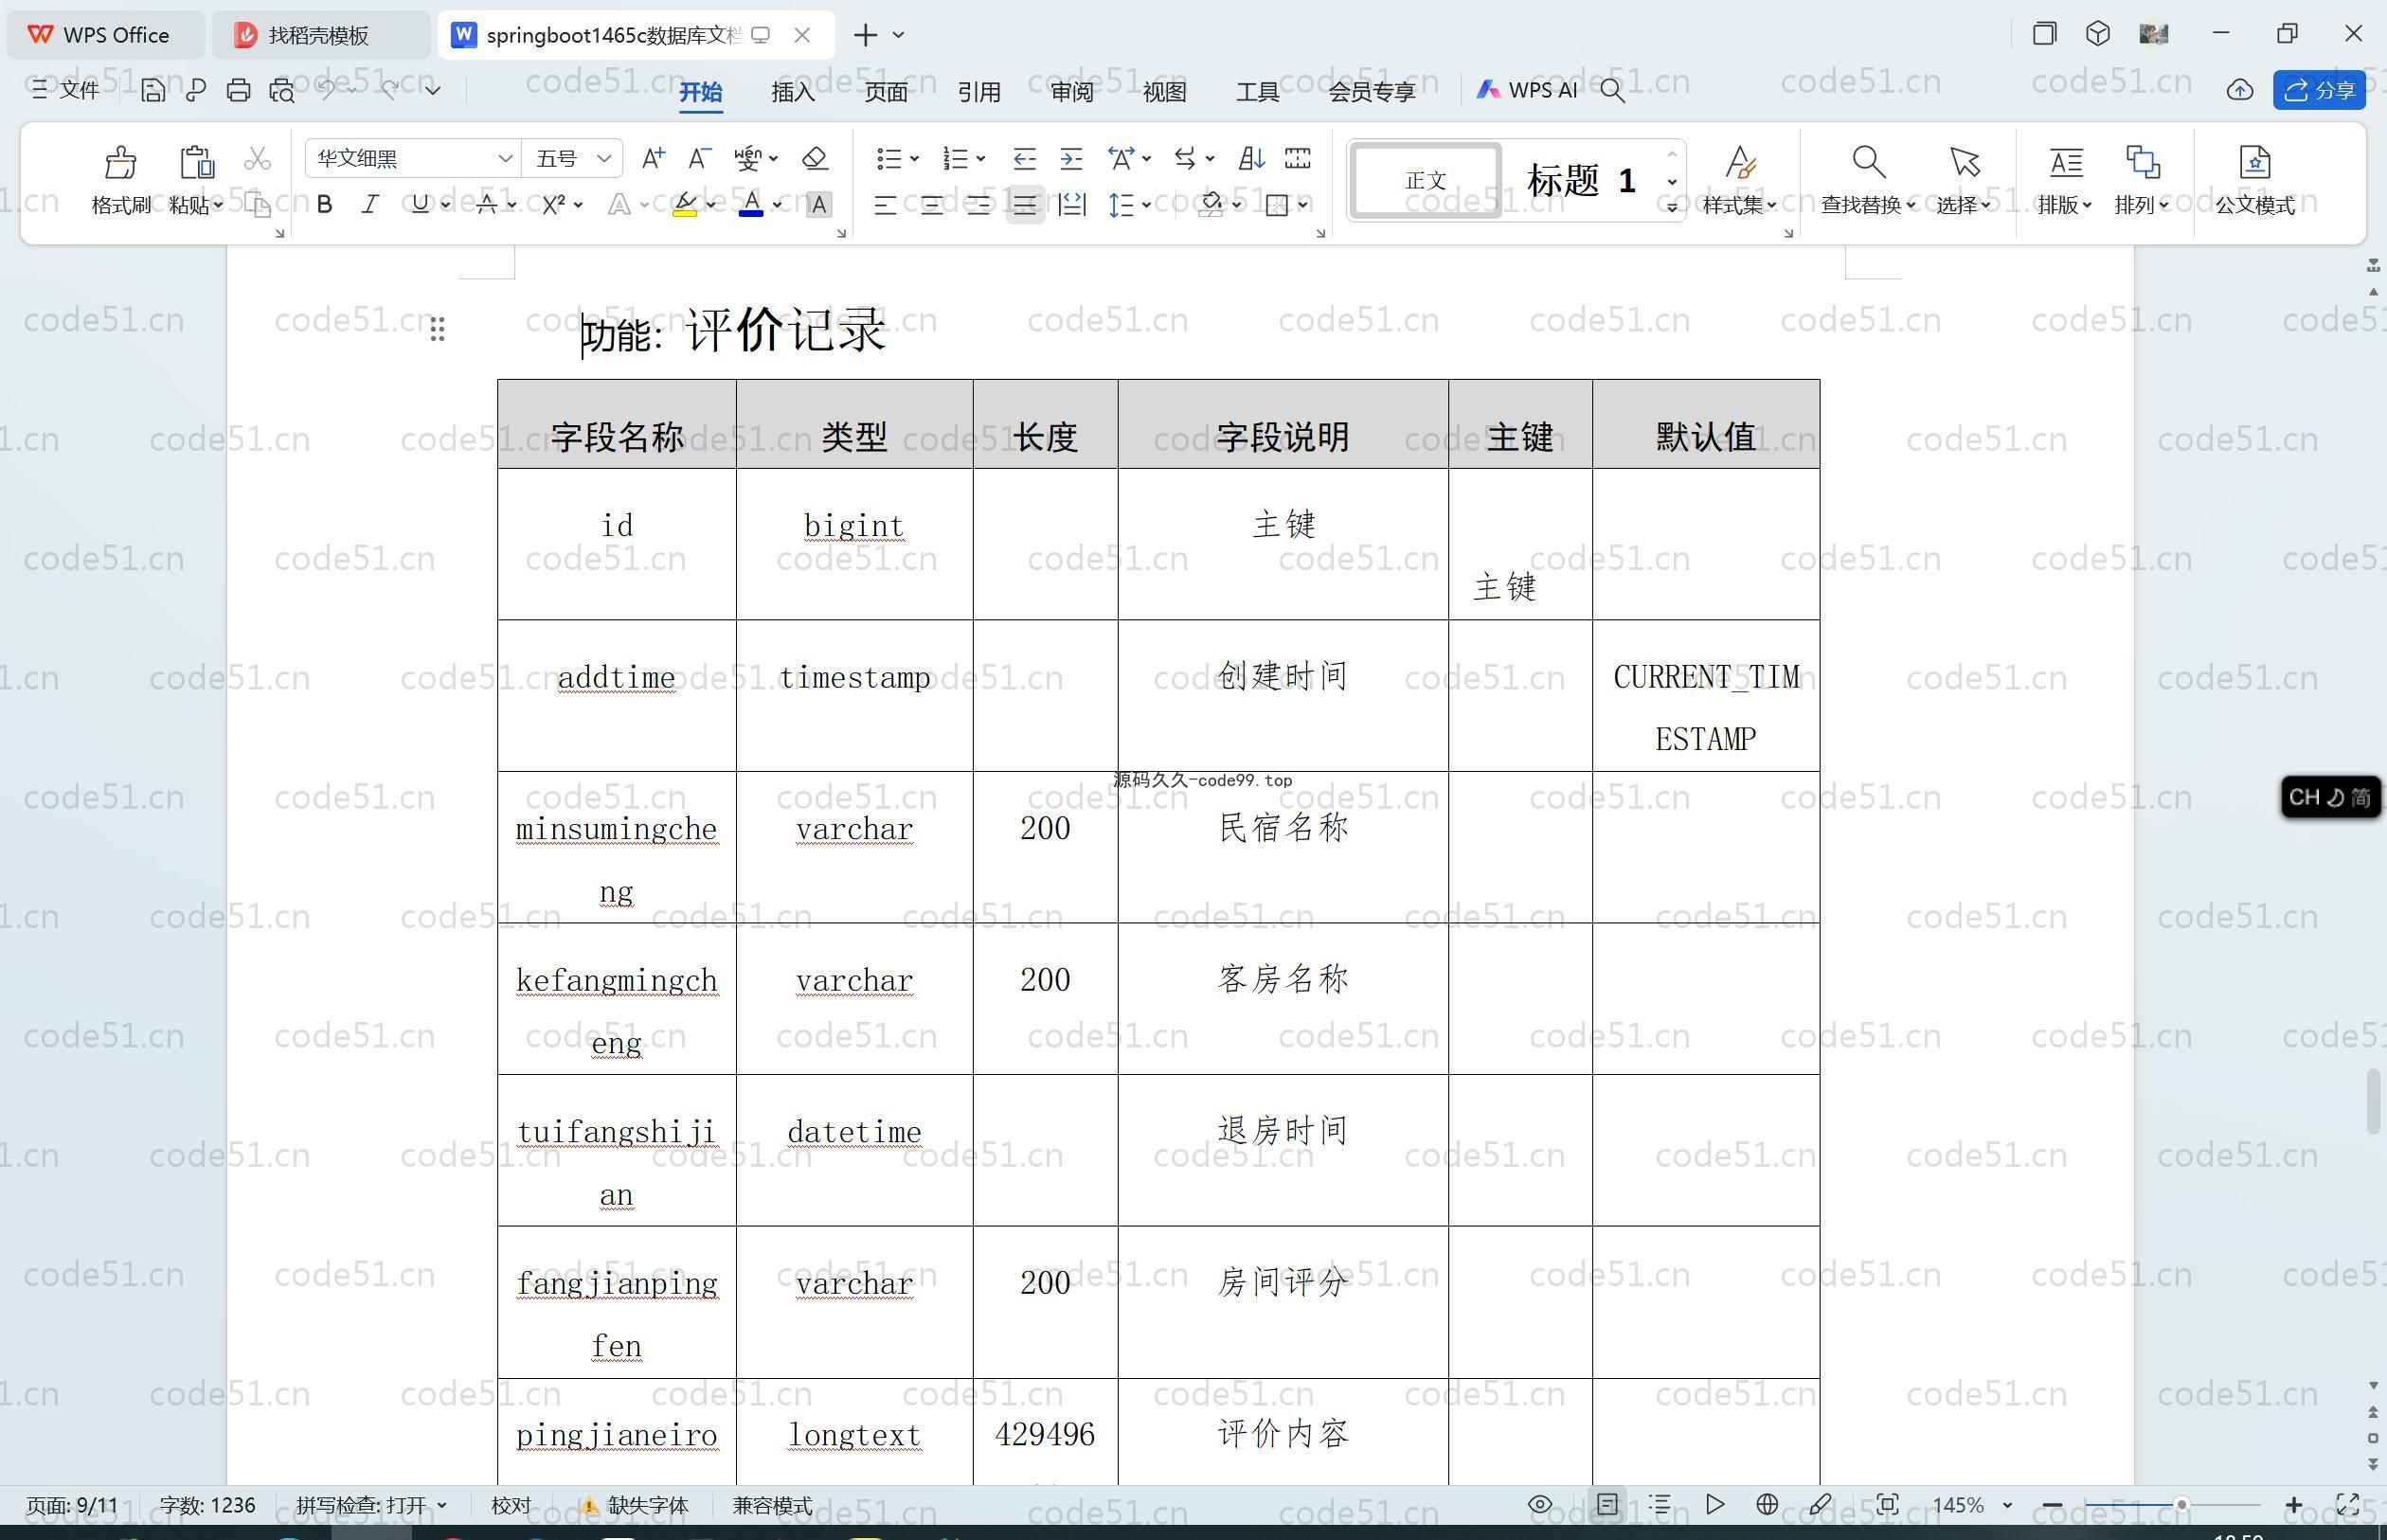Click the Save icon in quick toolbar
Image resolution: width=2387 pixels, height=1540 pixels.
pyautogui.click(x=152, y=90)
